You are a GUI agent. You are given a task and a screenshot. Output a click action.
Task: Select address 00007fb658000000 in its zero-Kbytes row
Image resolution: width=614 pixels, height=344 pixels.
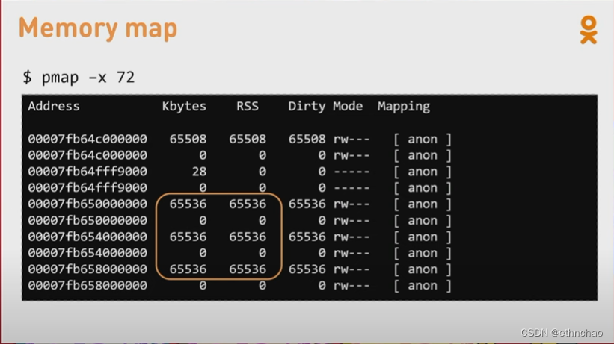coord(88,285)
